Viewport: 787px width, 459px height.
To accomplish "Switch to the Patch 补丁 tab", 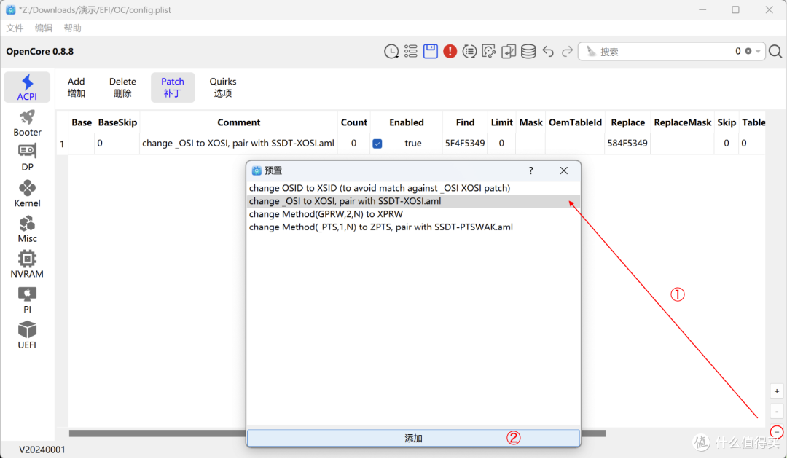I will click(173, 87).
